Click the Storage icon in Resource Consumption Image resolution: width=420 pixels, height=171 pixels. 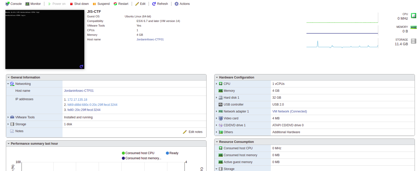[x=221, y=169]
